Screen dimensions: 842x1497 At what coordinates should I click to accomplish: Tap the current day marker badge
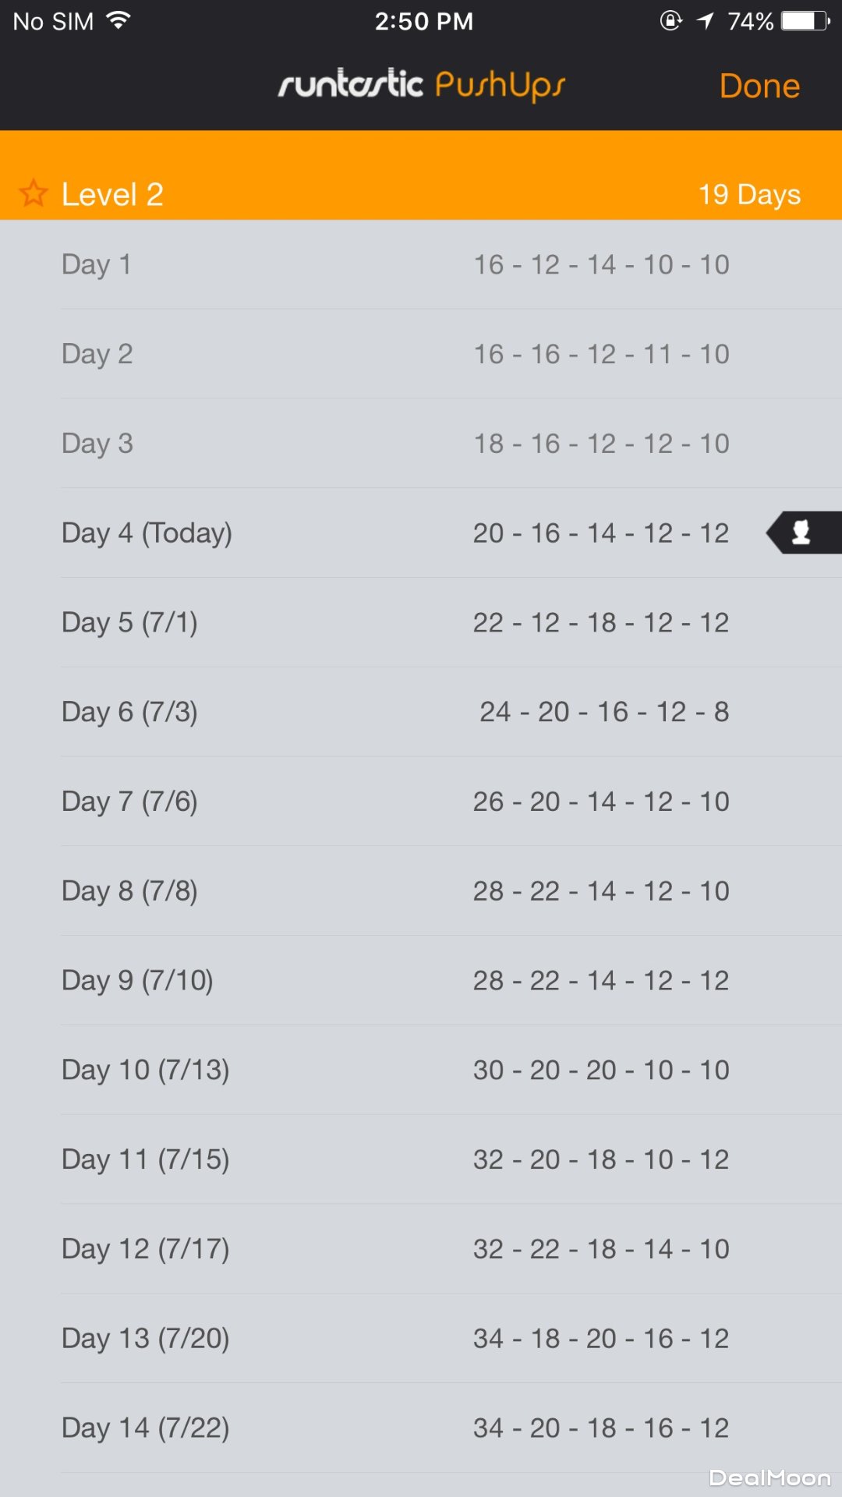[803, 533]
